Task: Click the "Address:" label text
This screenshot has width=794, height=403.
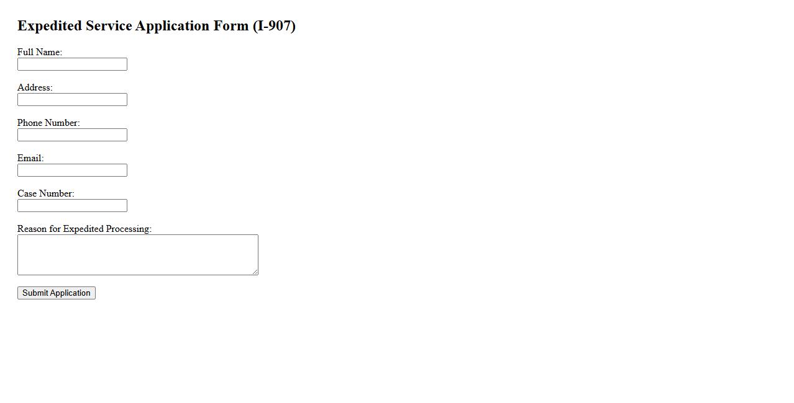Action: point(35,87)
